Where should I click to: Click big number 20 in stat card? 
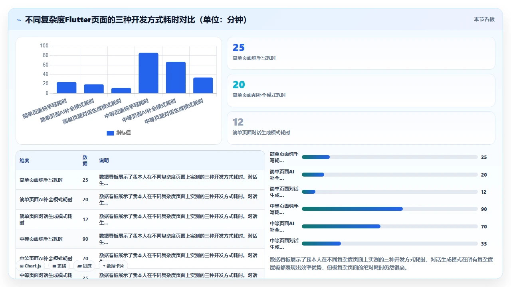[238, 85]
